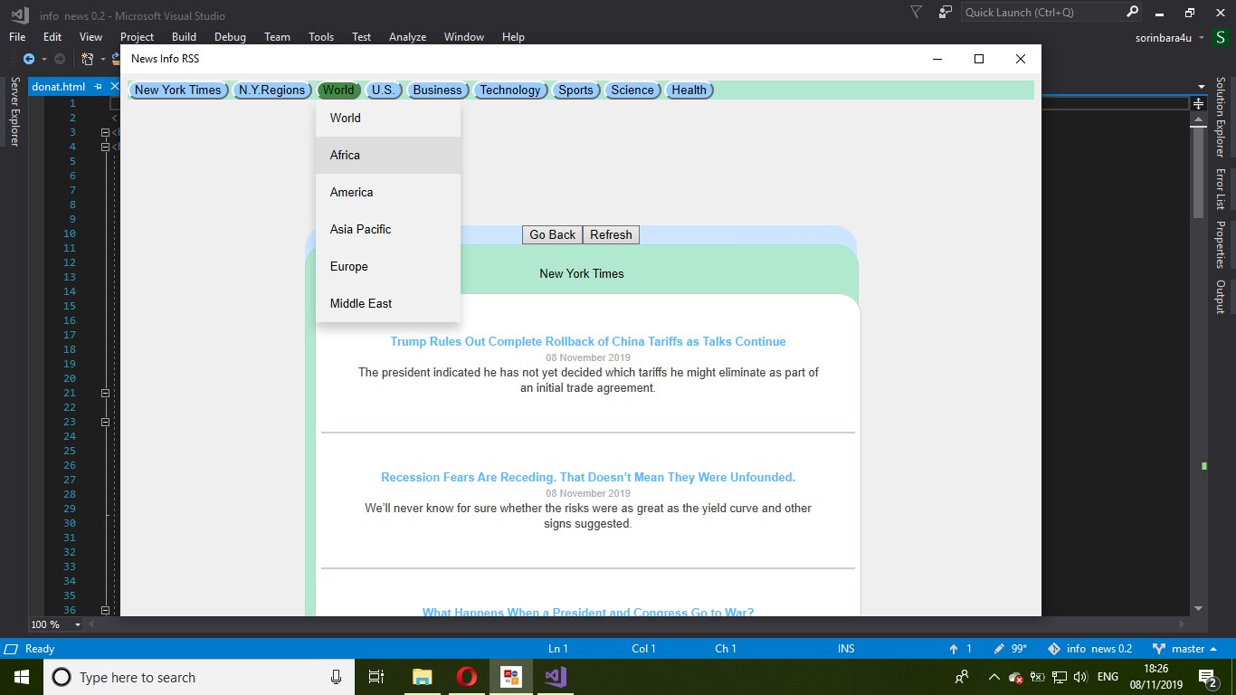Click the notifications filter funnel icon
This screenshot has width=1236, height=695.
click(917, 13)
